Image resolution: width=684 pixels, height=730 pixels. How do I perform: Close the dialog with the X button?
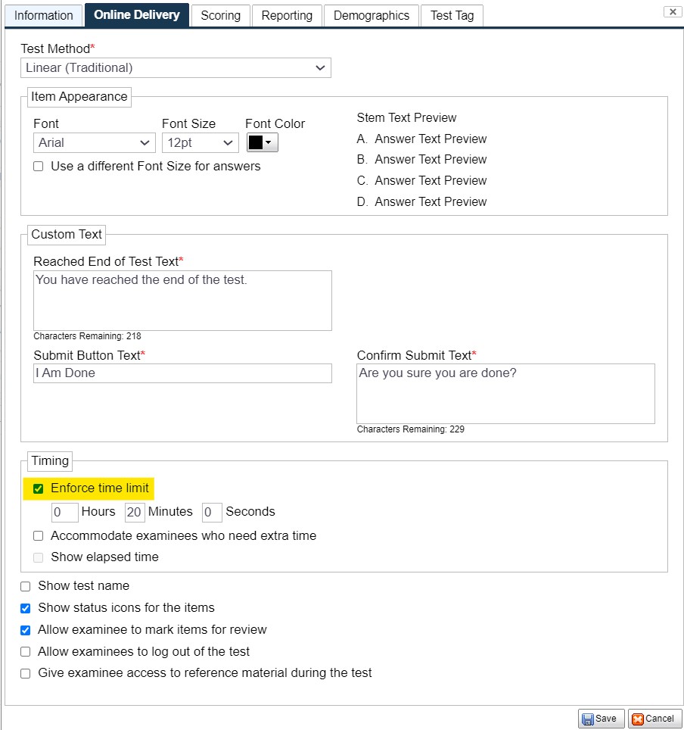click(x=673, y=11)
